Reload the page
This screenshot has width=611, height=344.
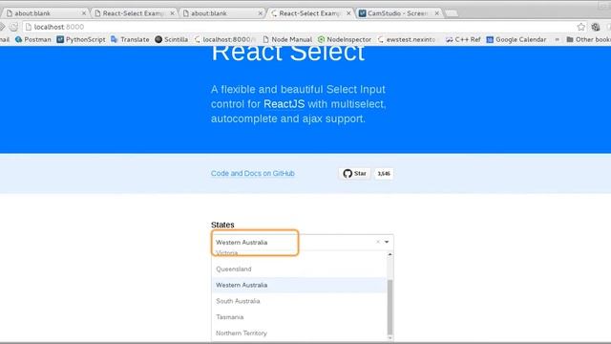point(13,27)
